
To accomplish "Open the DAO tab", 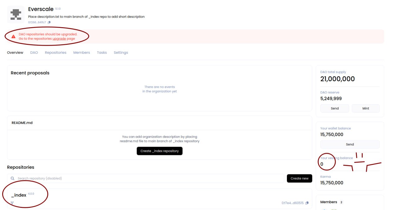I will coord(34,53).
